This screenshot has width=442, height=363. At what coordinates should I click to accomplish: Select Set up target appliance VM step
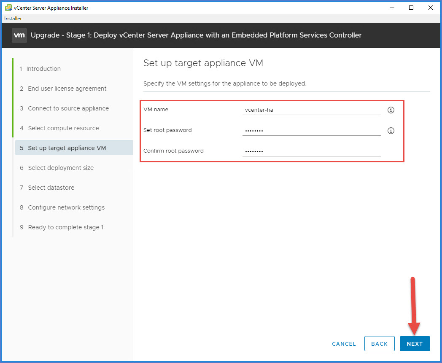[x=67, y=148]
